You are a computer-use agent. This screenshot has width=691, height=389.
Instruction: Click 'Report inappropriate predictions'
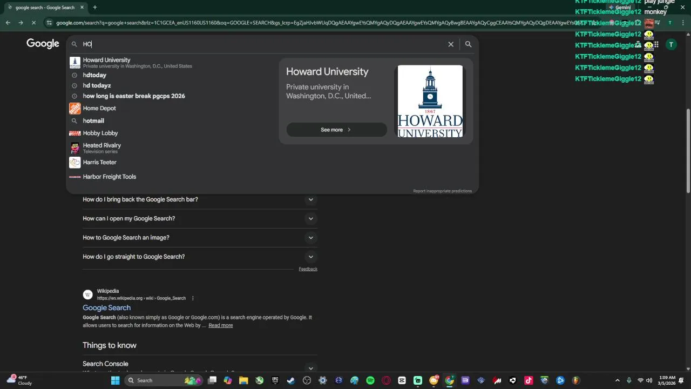tap(442, 191)
